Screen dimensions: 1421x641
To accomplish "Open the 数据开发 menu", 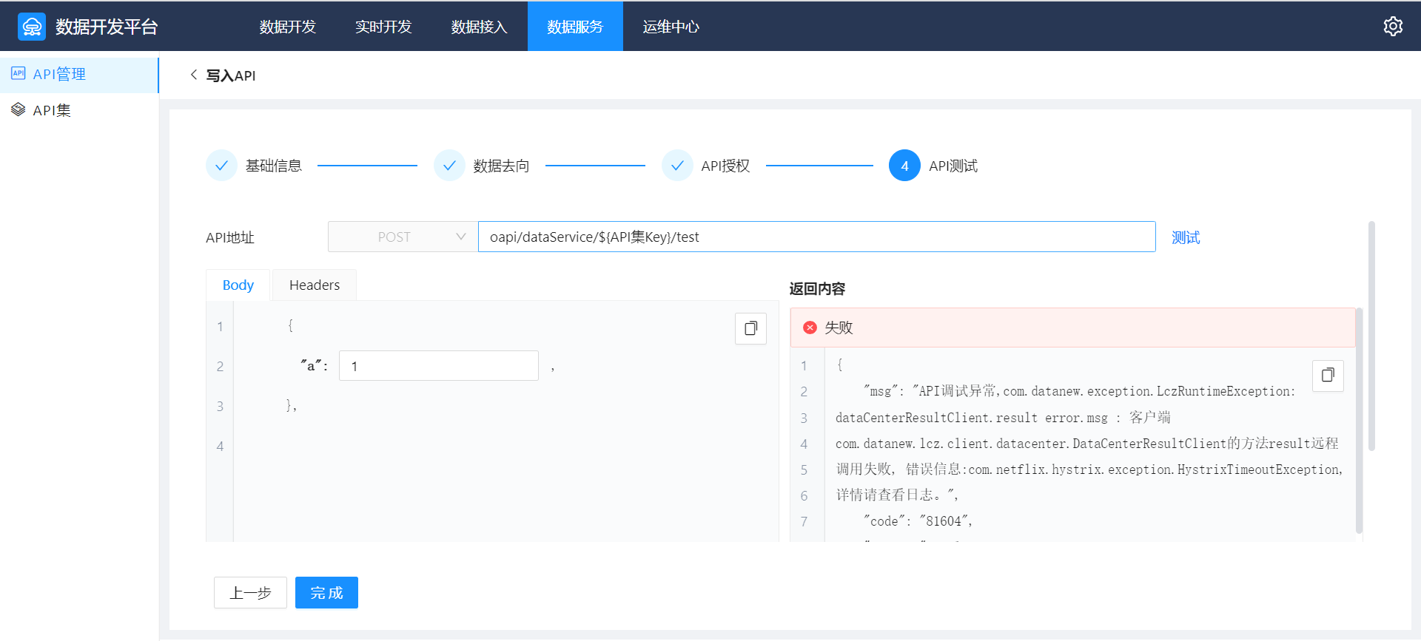I will [288, 27].
